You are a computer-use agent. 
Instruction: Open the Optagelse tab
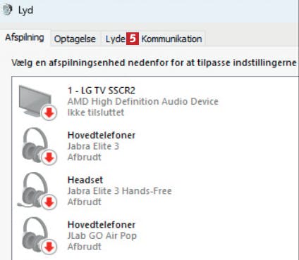(75, 39)
